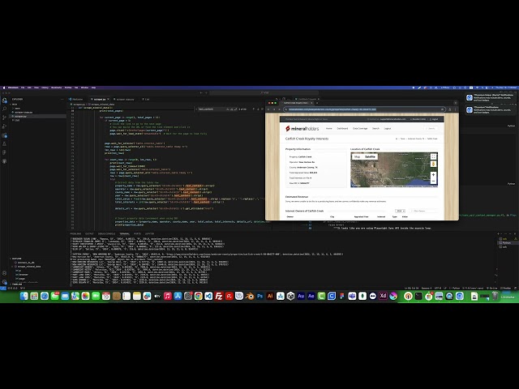
Task: Switch to the Debug Console panel tab
Action: (106, 233)
